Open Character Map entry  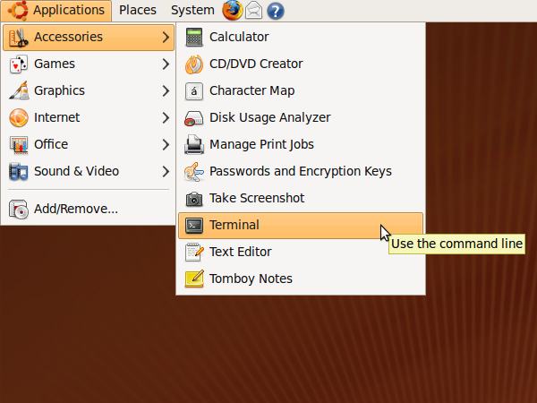pos(301,90)
